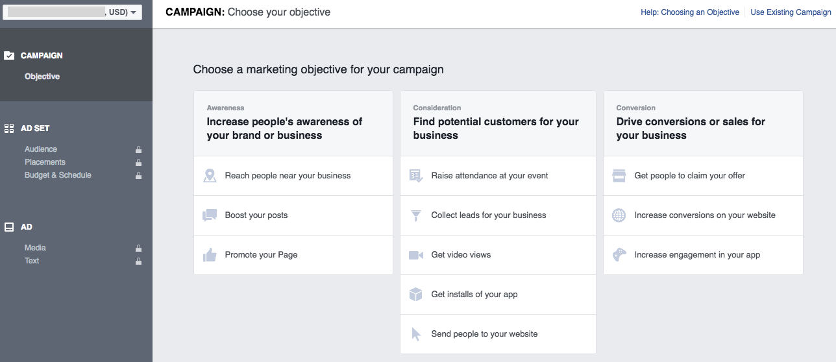Click the game controller app engagement icon
Viewport: 836px width, 362px height.
pos(619,255)
